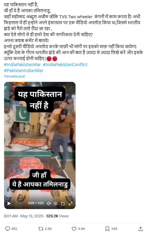This screenshot has width=148, height=232.
Task: Click the video progress bar
Action: point(40,196)
